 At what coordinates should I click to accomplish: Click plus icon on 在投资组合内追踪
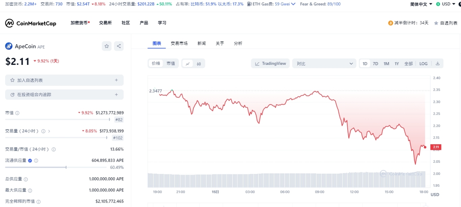pyautogui.click(x=116, y=95)
